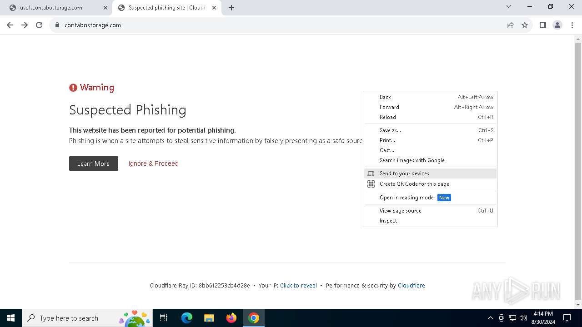Choose Forward in the context menu
582x327 pixels.
coord(430,107)
